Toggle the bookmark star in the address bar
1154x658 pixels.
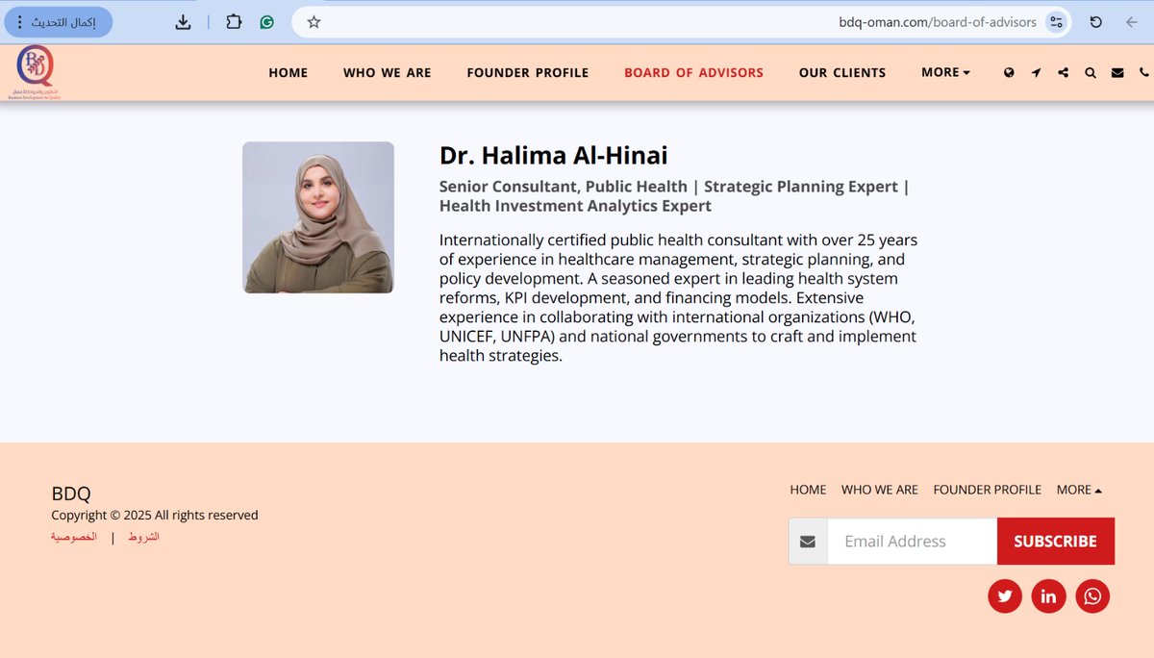tap(314, 20)
